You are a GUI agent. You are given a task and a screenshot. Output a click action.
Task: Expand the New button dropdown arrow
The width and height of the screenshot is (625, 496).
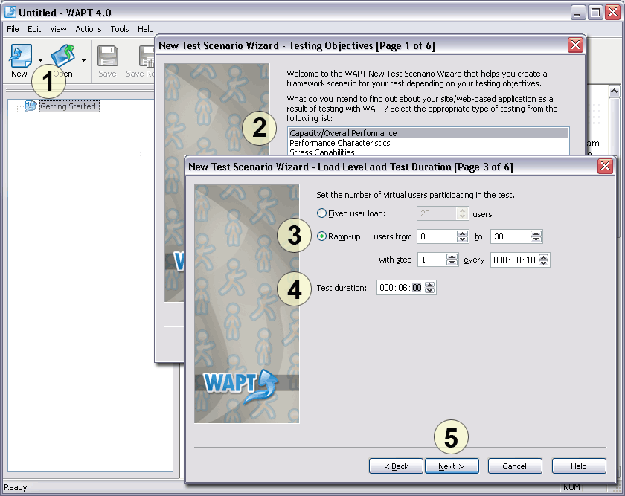[40, 60]
